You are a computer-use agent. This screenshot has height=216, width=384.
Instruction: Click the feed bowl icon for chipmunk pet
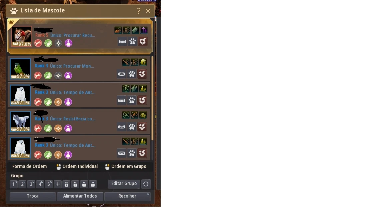(122, 41)
